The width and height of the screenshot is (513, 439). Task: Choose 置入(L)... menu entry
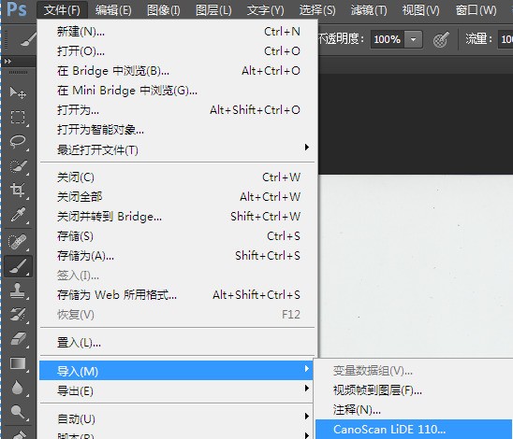click(x=178, y=343)
